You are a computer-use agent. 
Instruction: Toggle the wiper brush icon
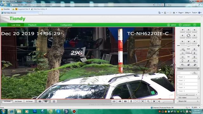click(x=188, y=61)
